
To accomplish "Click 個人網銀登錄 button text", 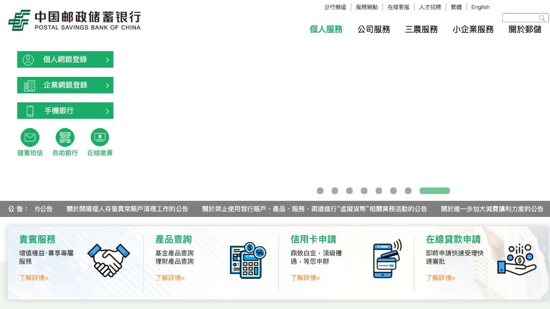I will pyautogui.click(x=65, y=60).
